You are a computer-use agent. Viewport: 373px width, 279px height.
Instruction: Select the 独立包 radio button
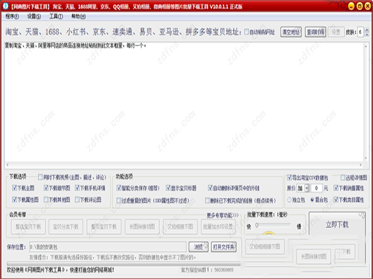(289, 200)
